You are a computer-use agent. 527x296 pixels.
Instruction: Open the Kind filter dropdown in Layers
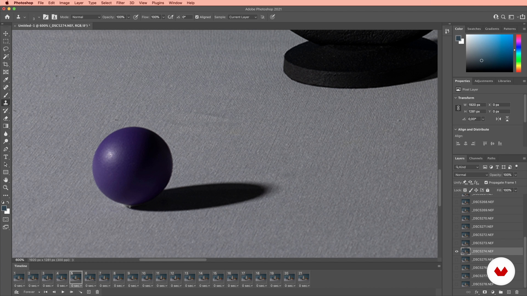pos(467,167)
